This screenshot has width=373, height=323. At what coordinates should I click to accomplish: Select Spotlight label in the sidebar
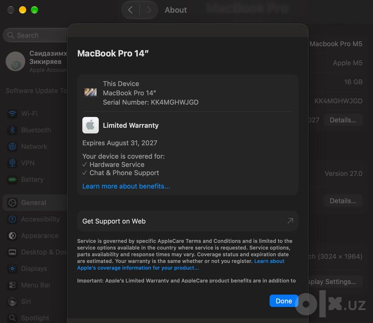point(35,318)
